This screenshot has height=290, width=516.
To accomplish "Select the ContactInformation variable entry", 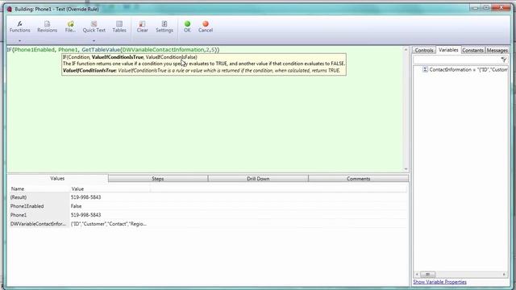I will (464, 70).
